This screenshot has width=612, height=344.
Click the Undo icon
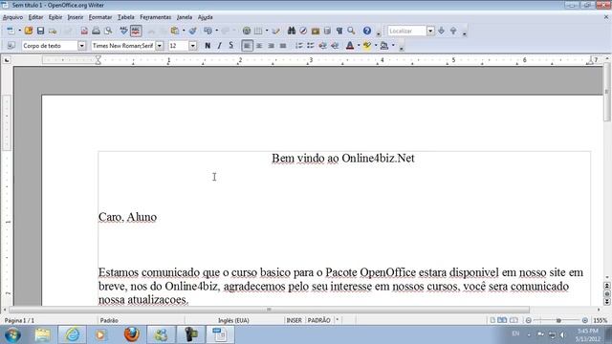(x=208, y=31)
